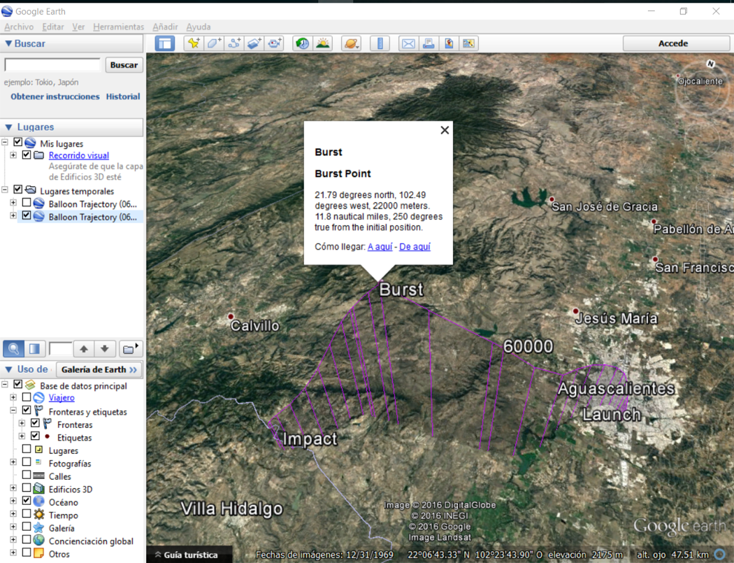Expand second Balloon Trajectory node
The width and height of the screenshot is (734, 563).
coord(13,216)
